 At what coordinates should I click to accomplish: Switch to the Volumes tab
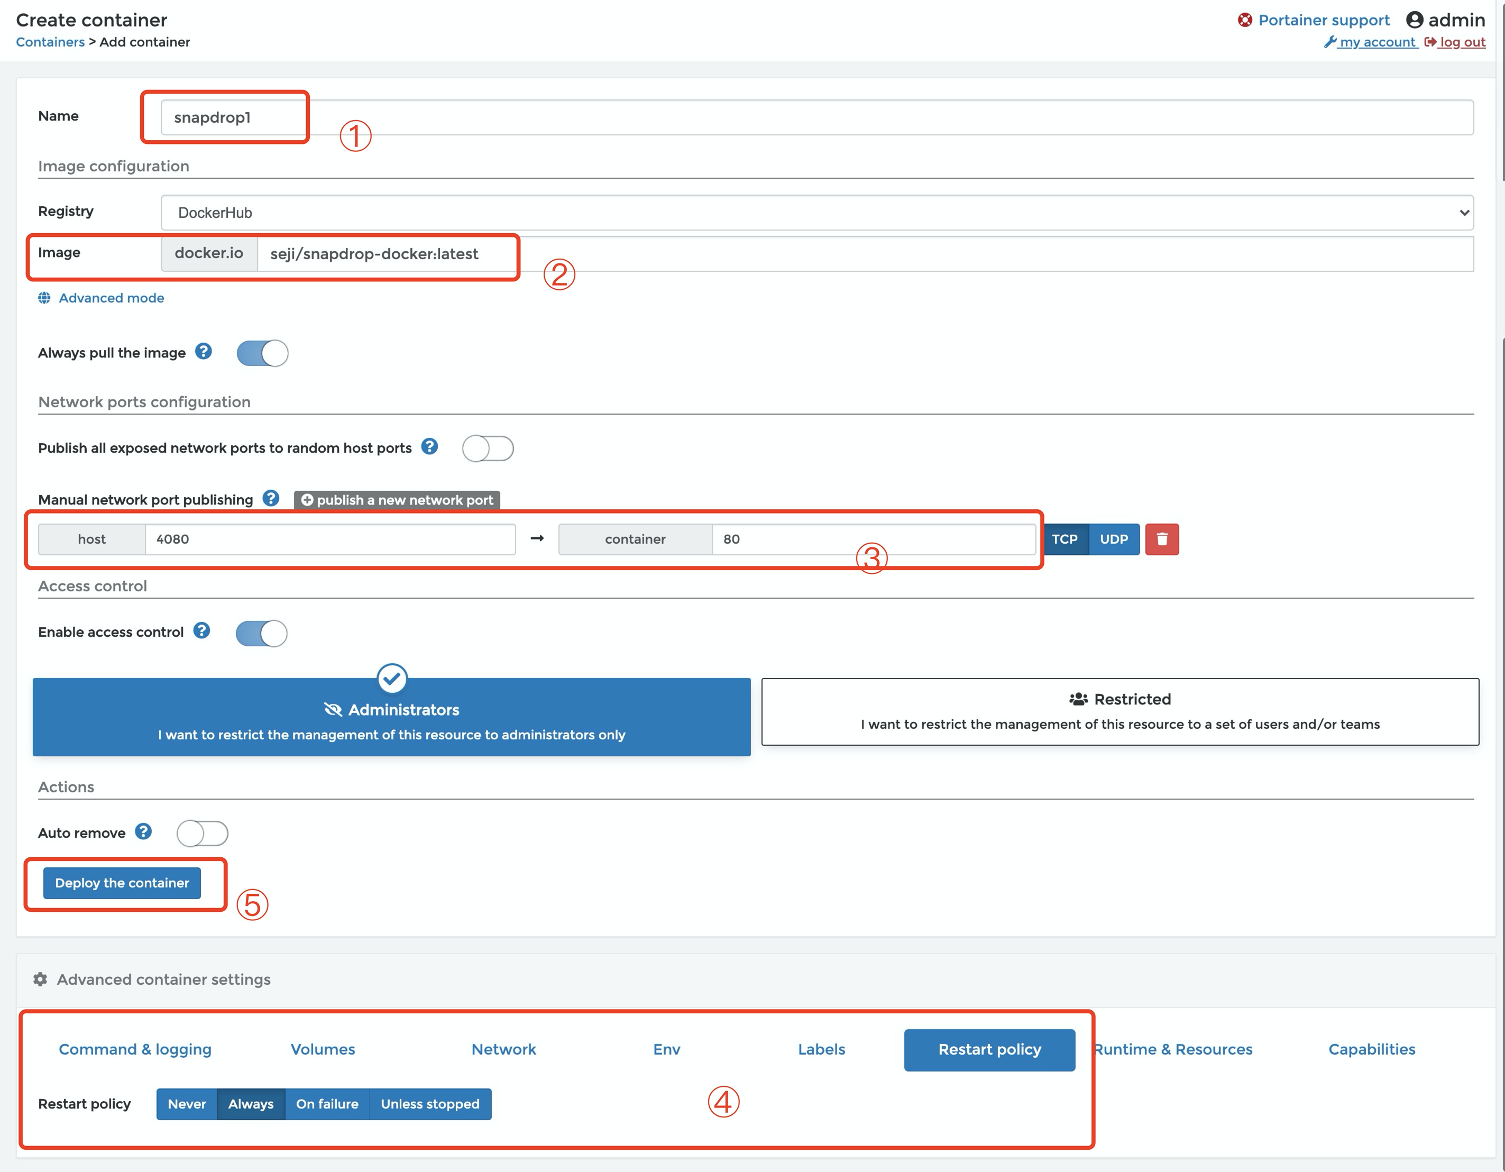pos(323,1049)
